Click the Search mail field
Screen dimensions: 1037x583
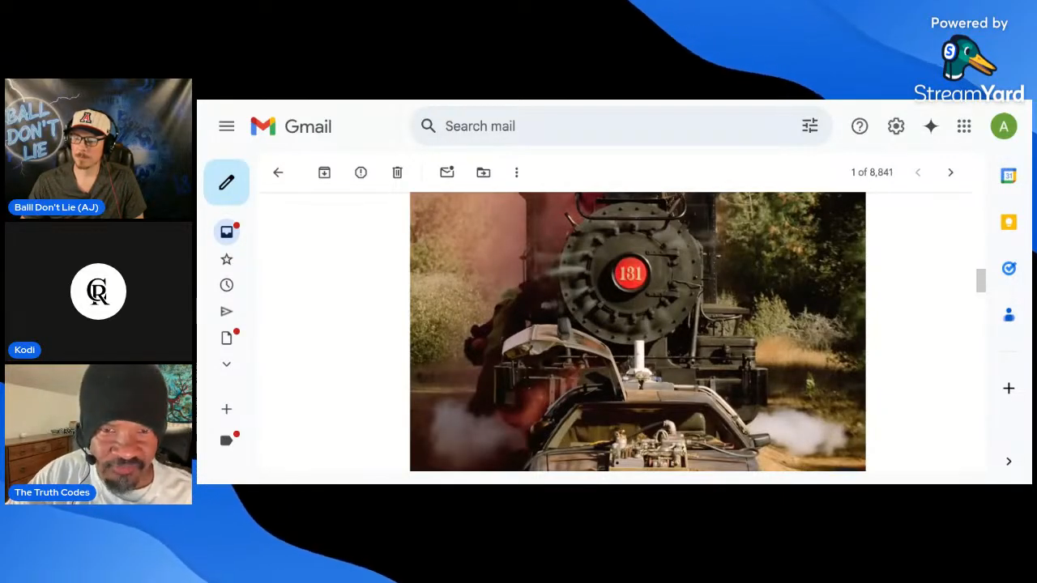pos(621,126)
